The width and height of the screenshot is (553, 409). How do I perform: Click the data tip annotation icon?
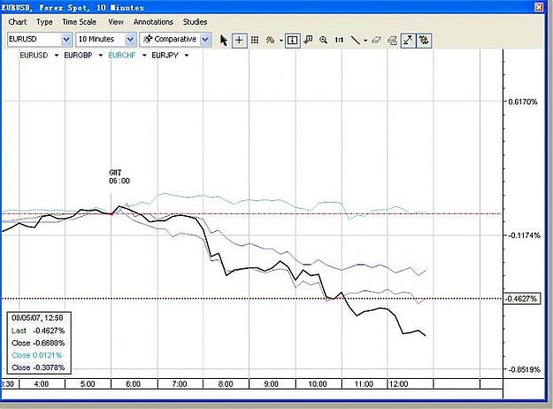308,40
